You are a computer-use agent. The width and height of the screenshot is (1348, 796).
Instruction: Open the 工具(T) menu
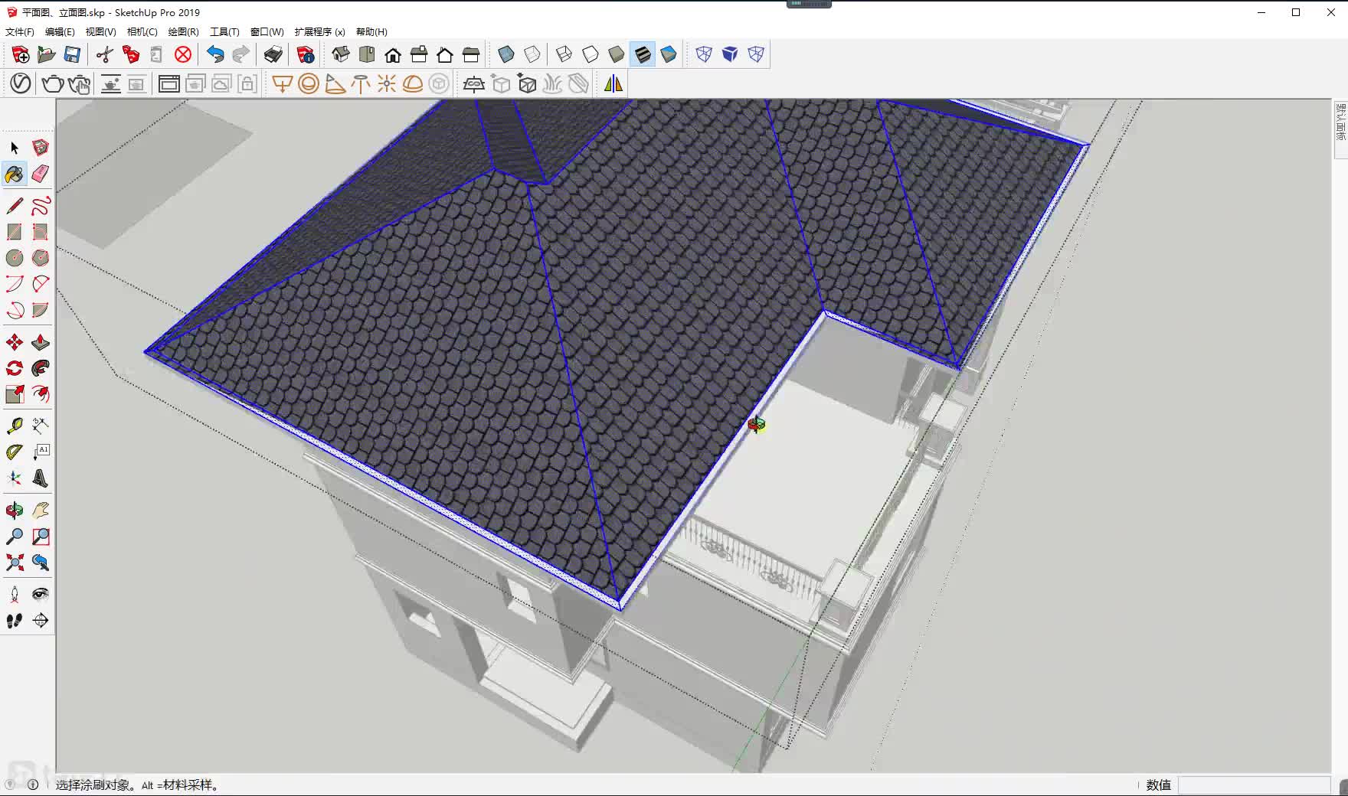(x=224, y=31)
